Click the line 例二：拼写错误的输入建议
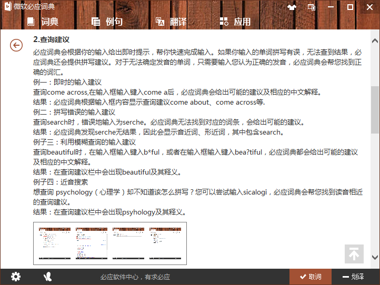This screenshot has width=380, height=285. pos(74,112)
